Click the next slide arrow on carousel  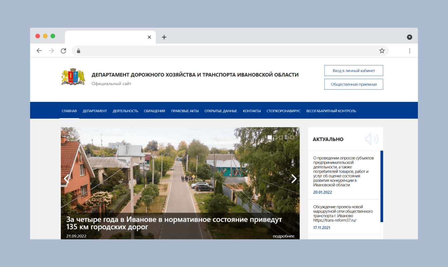(x=294, y=179)
